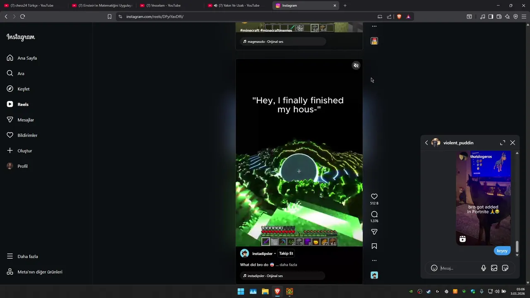Screen dimensions: 530x298
Task: Expand the violent_puddin chat window
Action: pos(503,143)
